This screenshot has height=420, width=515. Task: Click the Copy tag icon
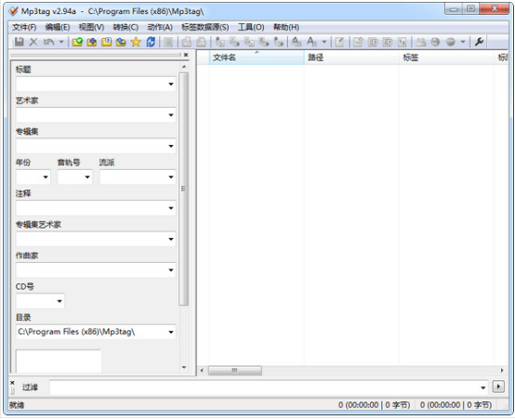click(x=187, y=42)
